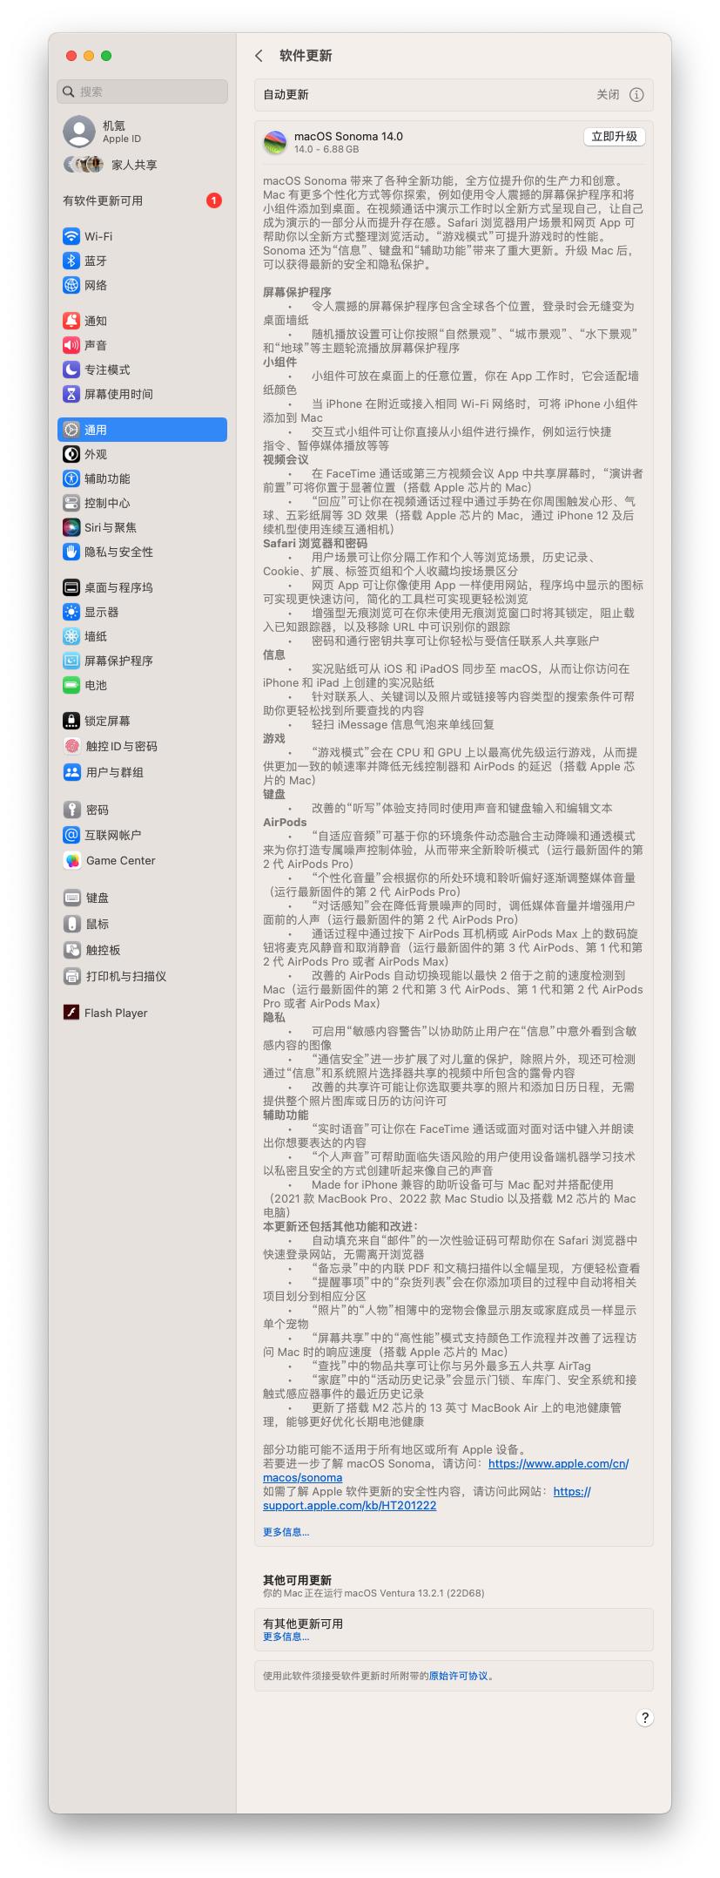The width and height of the screenshot is (720, 1878).
Task: Select the 声音 speaker icon
Action: [71, 345]
